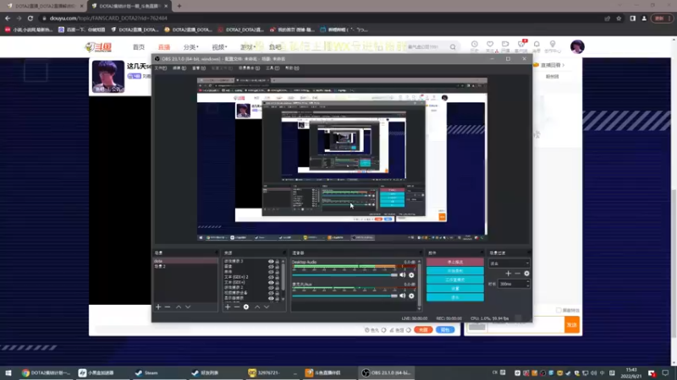Move scene down in Scenes panel

(x=188, y=307)
